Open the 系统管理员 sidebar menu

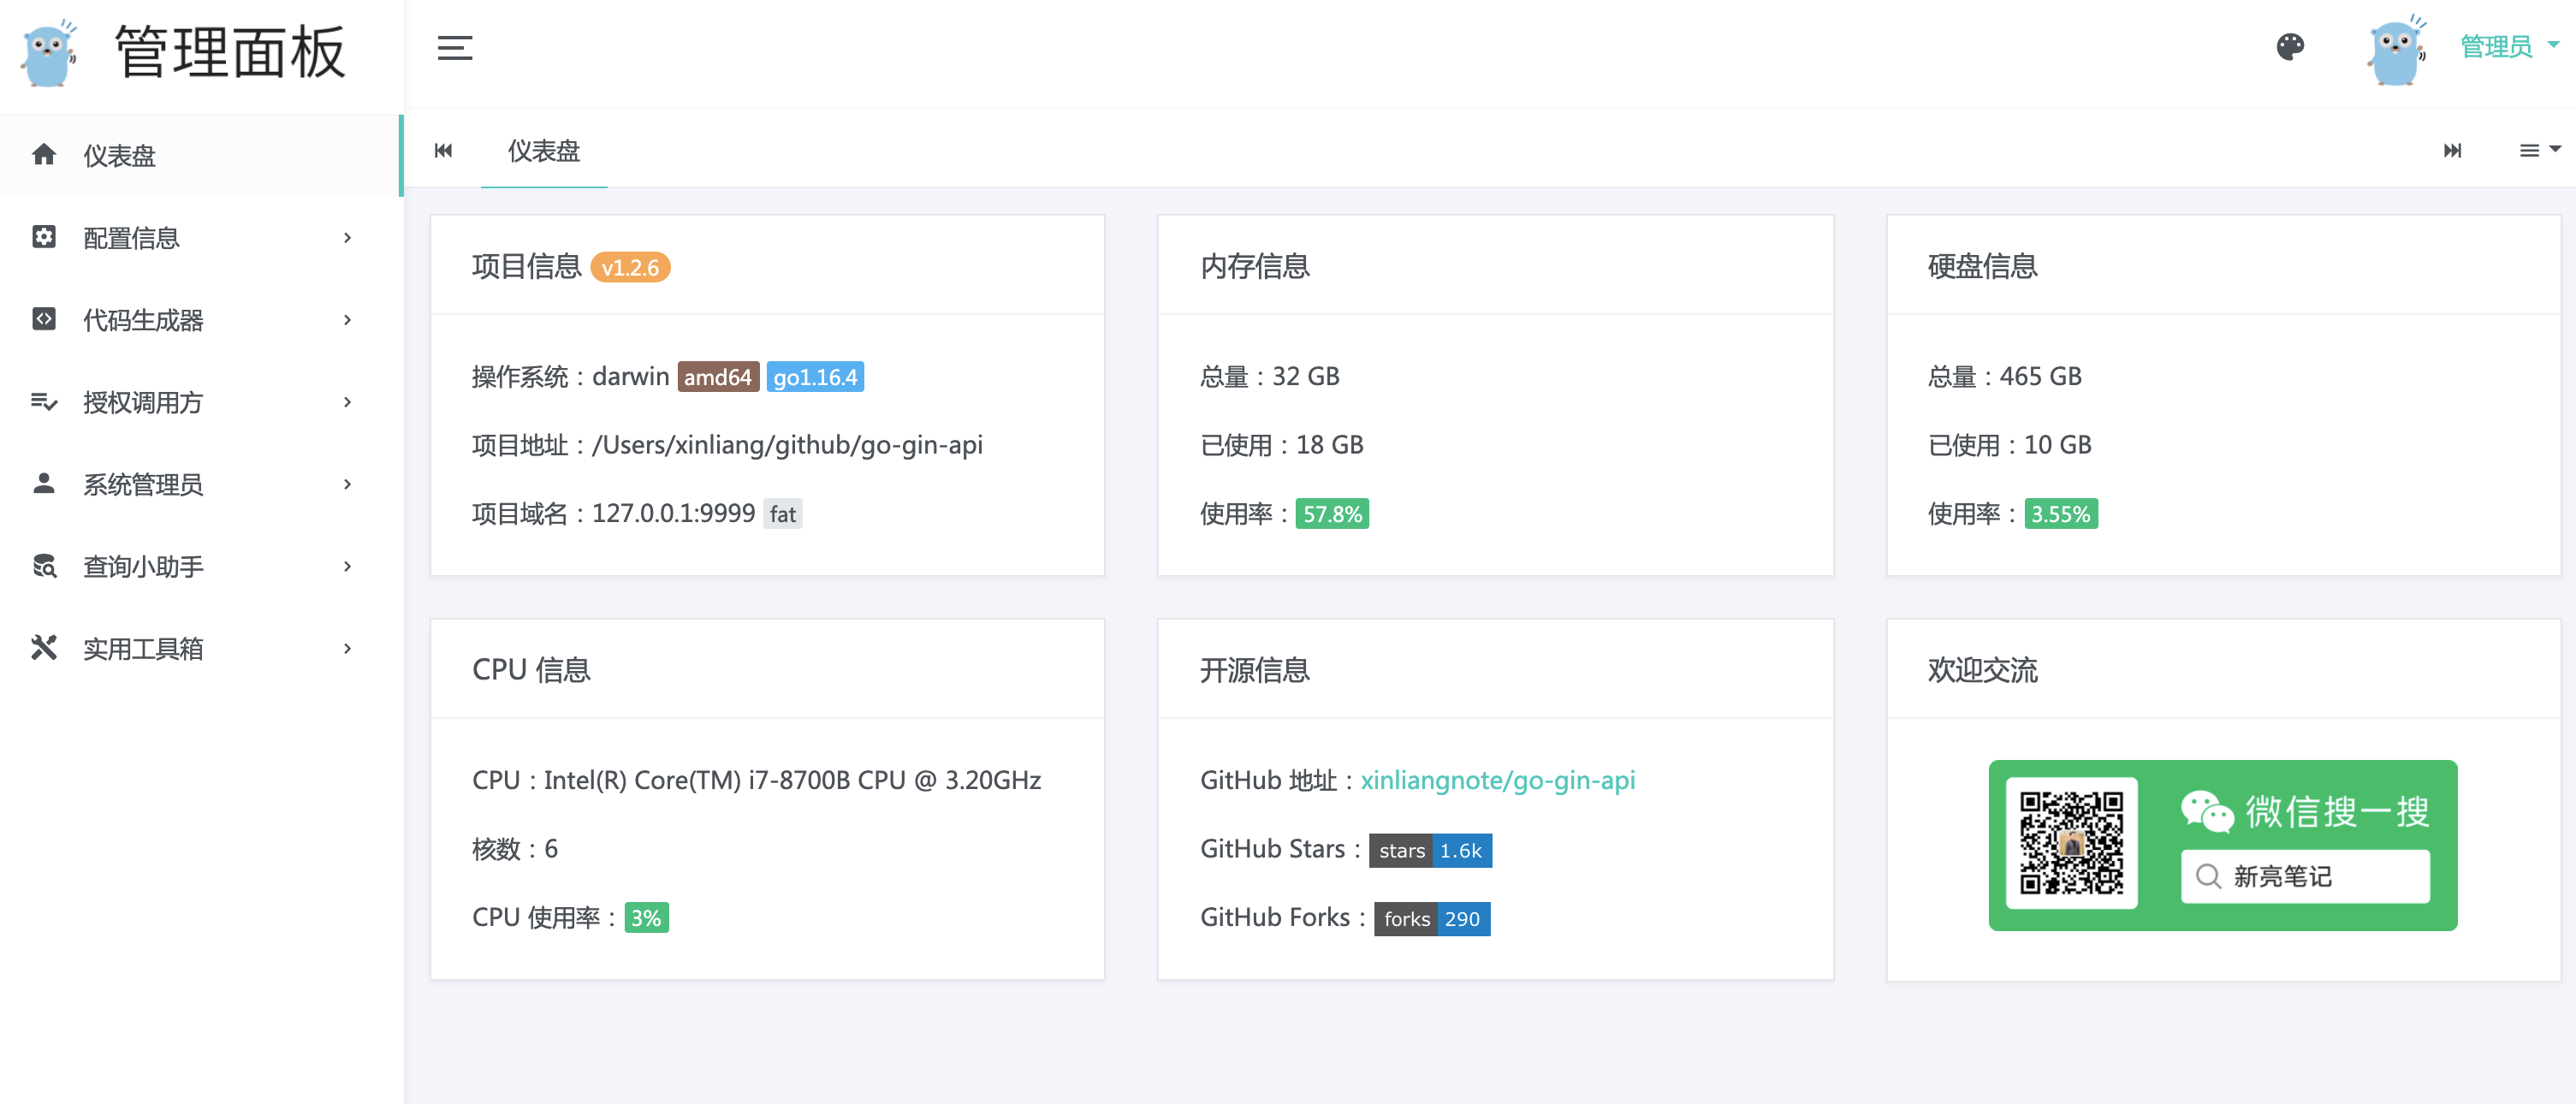point(200,484)
